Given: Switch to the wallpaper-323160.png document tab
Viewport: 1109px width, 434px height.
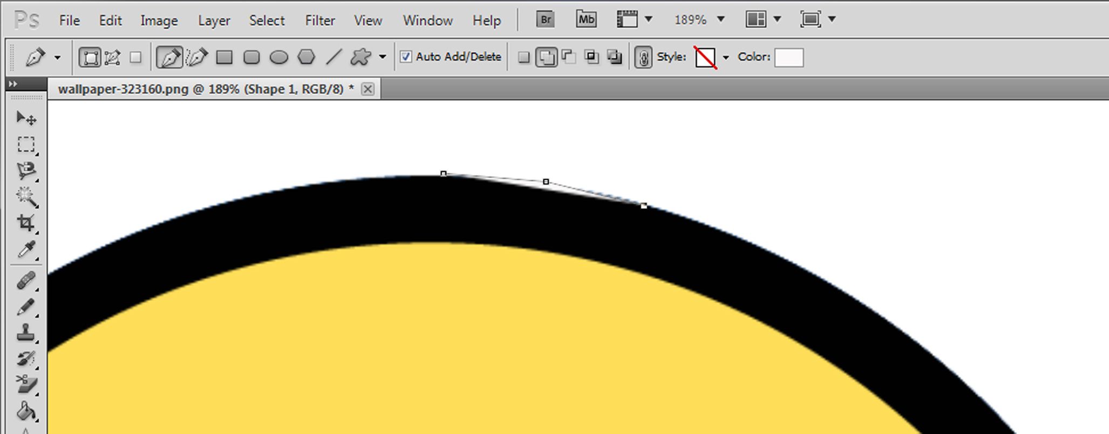Looking at the screenshot, I should point(206,89).
